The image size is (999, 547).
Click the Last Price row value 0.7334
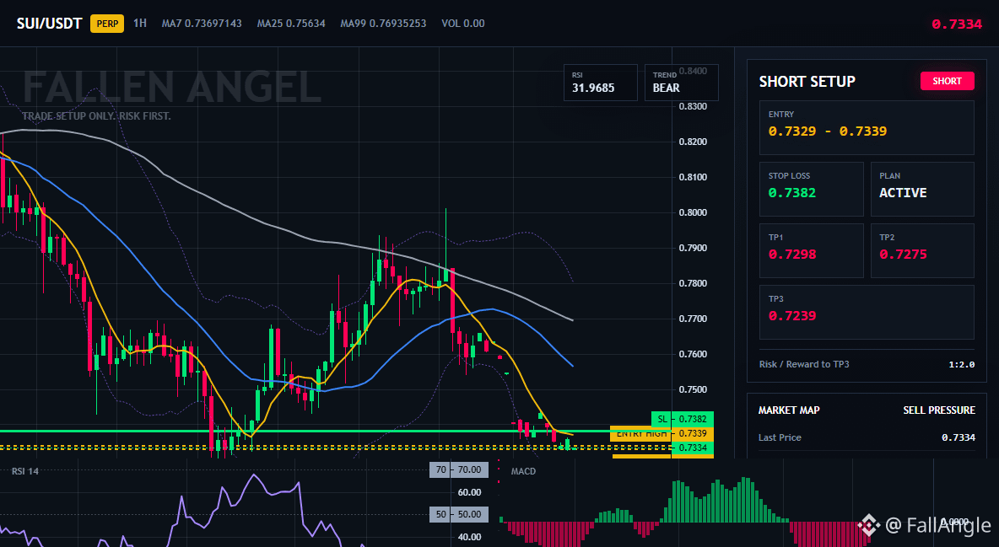[958, 437]
